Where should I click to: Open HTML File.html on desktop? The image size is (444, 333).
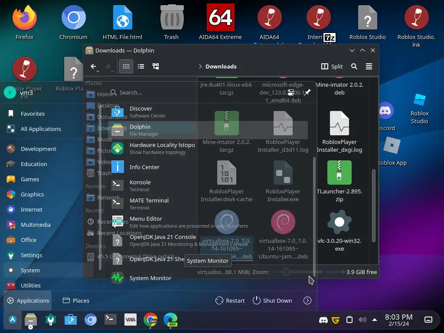pyautogui.click(x=122, y=23)
